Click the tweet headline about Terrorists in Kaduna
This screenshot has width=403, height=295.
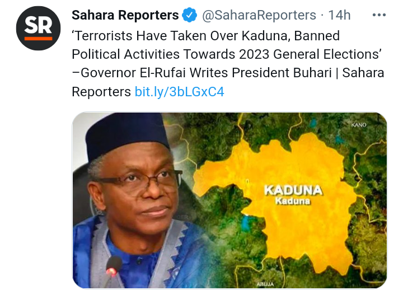(228, 63)
